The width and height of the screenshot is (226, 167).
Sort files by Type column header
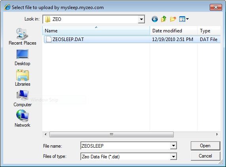209,31
